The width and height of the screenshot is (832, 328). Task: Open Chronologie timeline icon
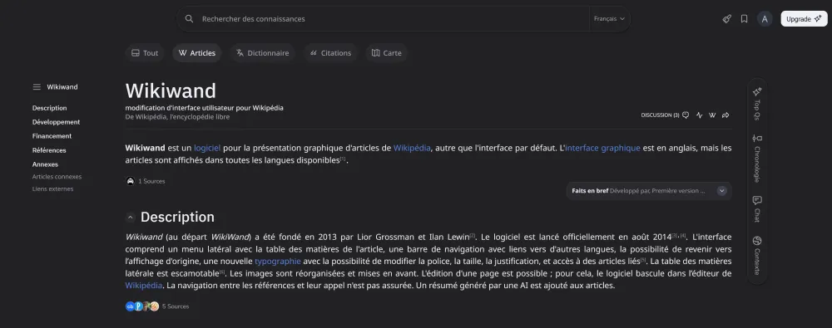[x=757, y=139]
